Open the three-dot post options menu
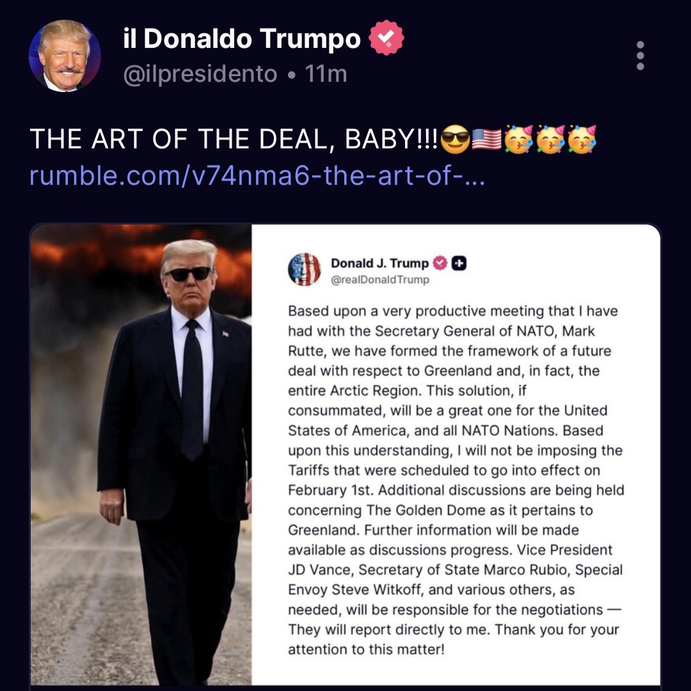Screen dimensions: 691x691 click(640, 56)
